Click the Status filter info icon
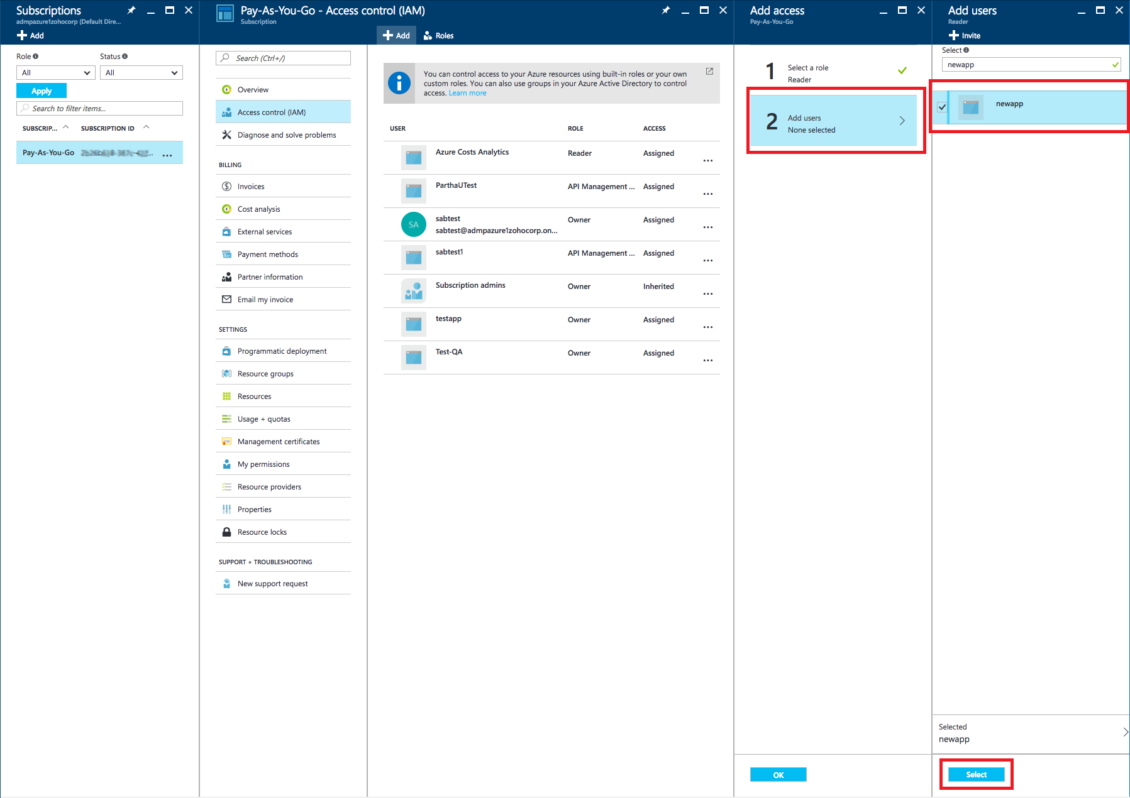Image resolution: width=1130 pixels, height=798 pixels. pyautogui.click(x=125, y=57)
